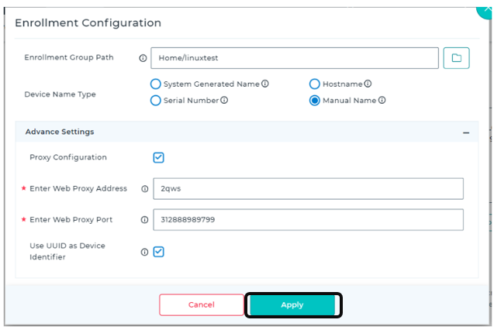
Task: Click the Web Proxy Port input field
Action: click(x=308, y=219)
